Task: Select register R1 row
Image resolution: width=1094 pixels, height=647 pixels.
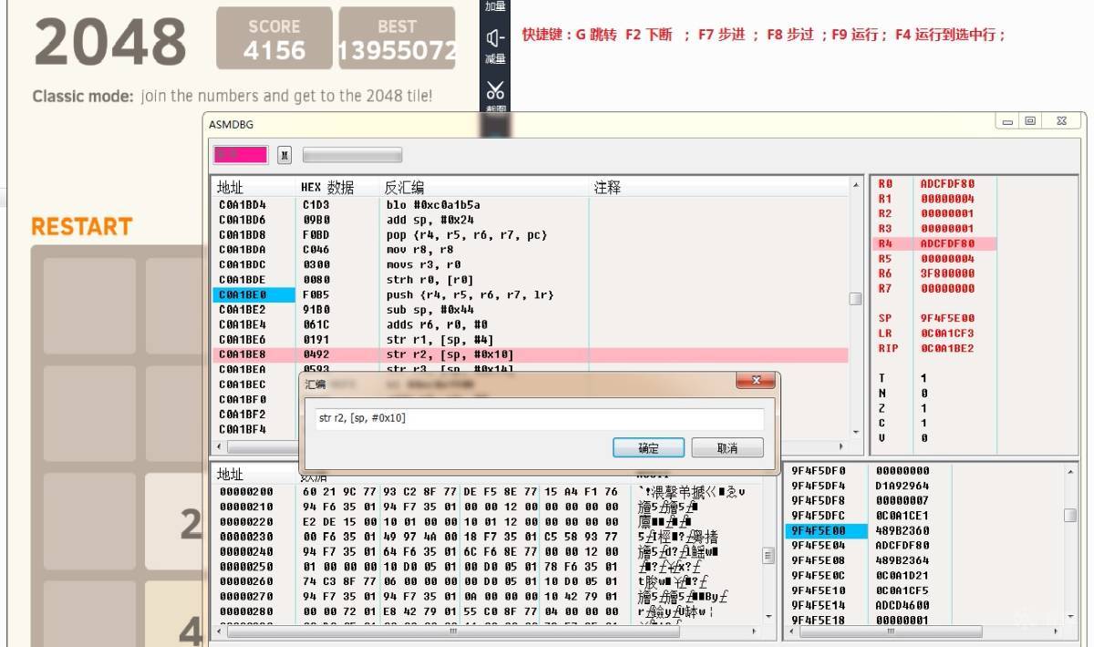Action: tap(934, 199)
